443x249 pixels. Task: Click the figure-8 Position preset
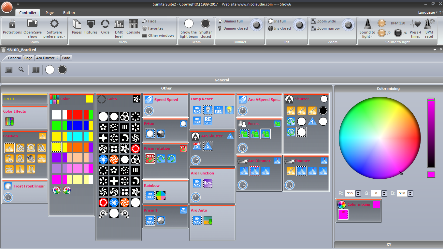20,159
